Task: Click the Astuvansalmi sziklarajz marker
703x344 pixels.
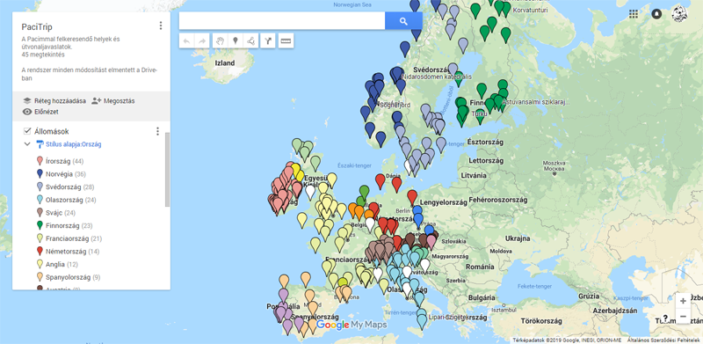Action: point(497,101)
